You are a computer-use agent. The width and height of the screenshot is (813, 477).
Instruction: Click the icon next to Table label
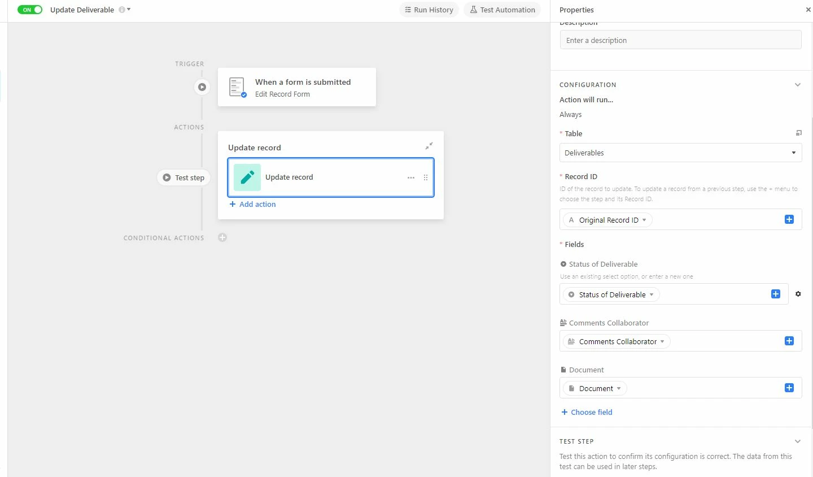tap(798, 133)
